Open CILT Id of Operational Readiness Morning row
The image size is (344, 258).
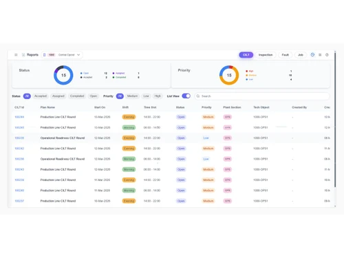(19, 159)
